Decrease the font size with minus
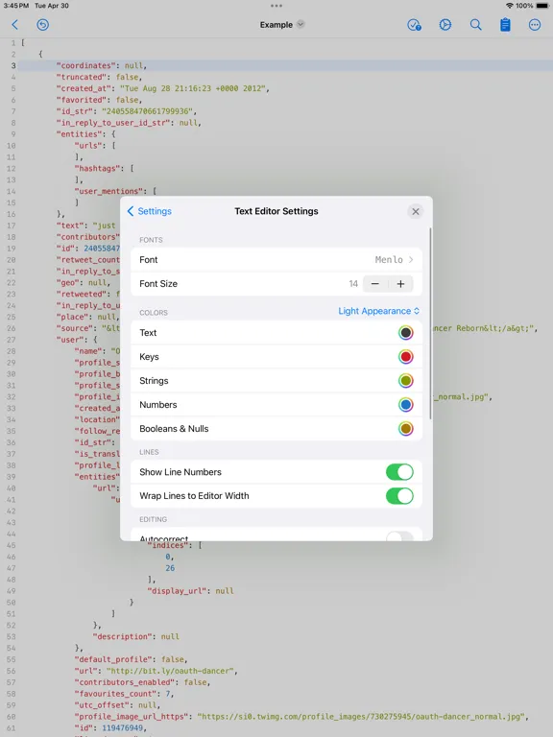 [375, 283]
